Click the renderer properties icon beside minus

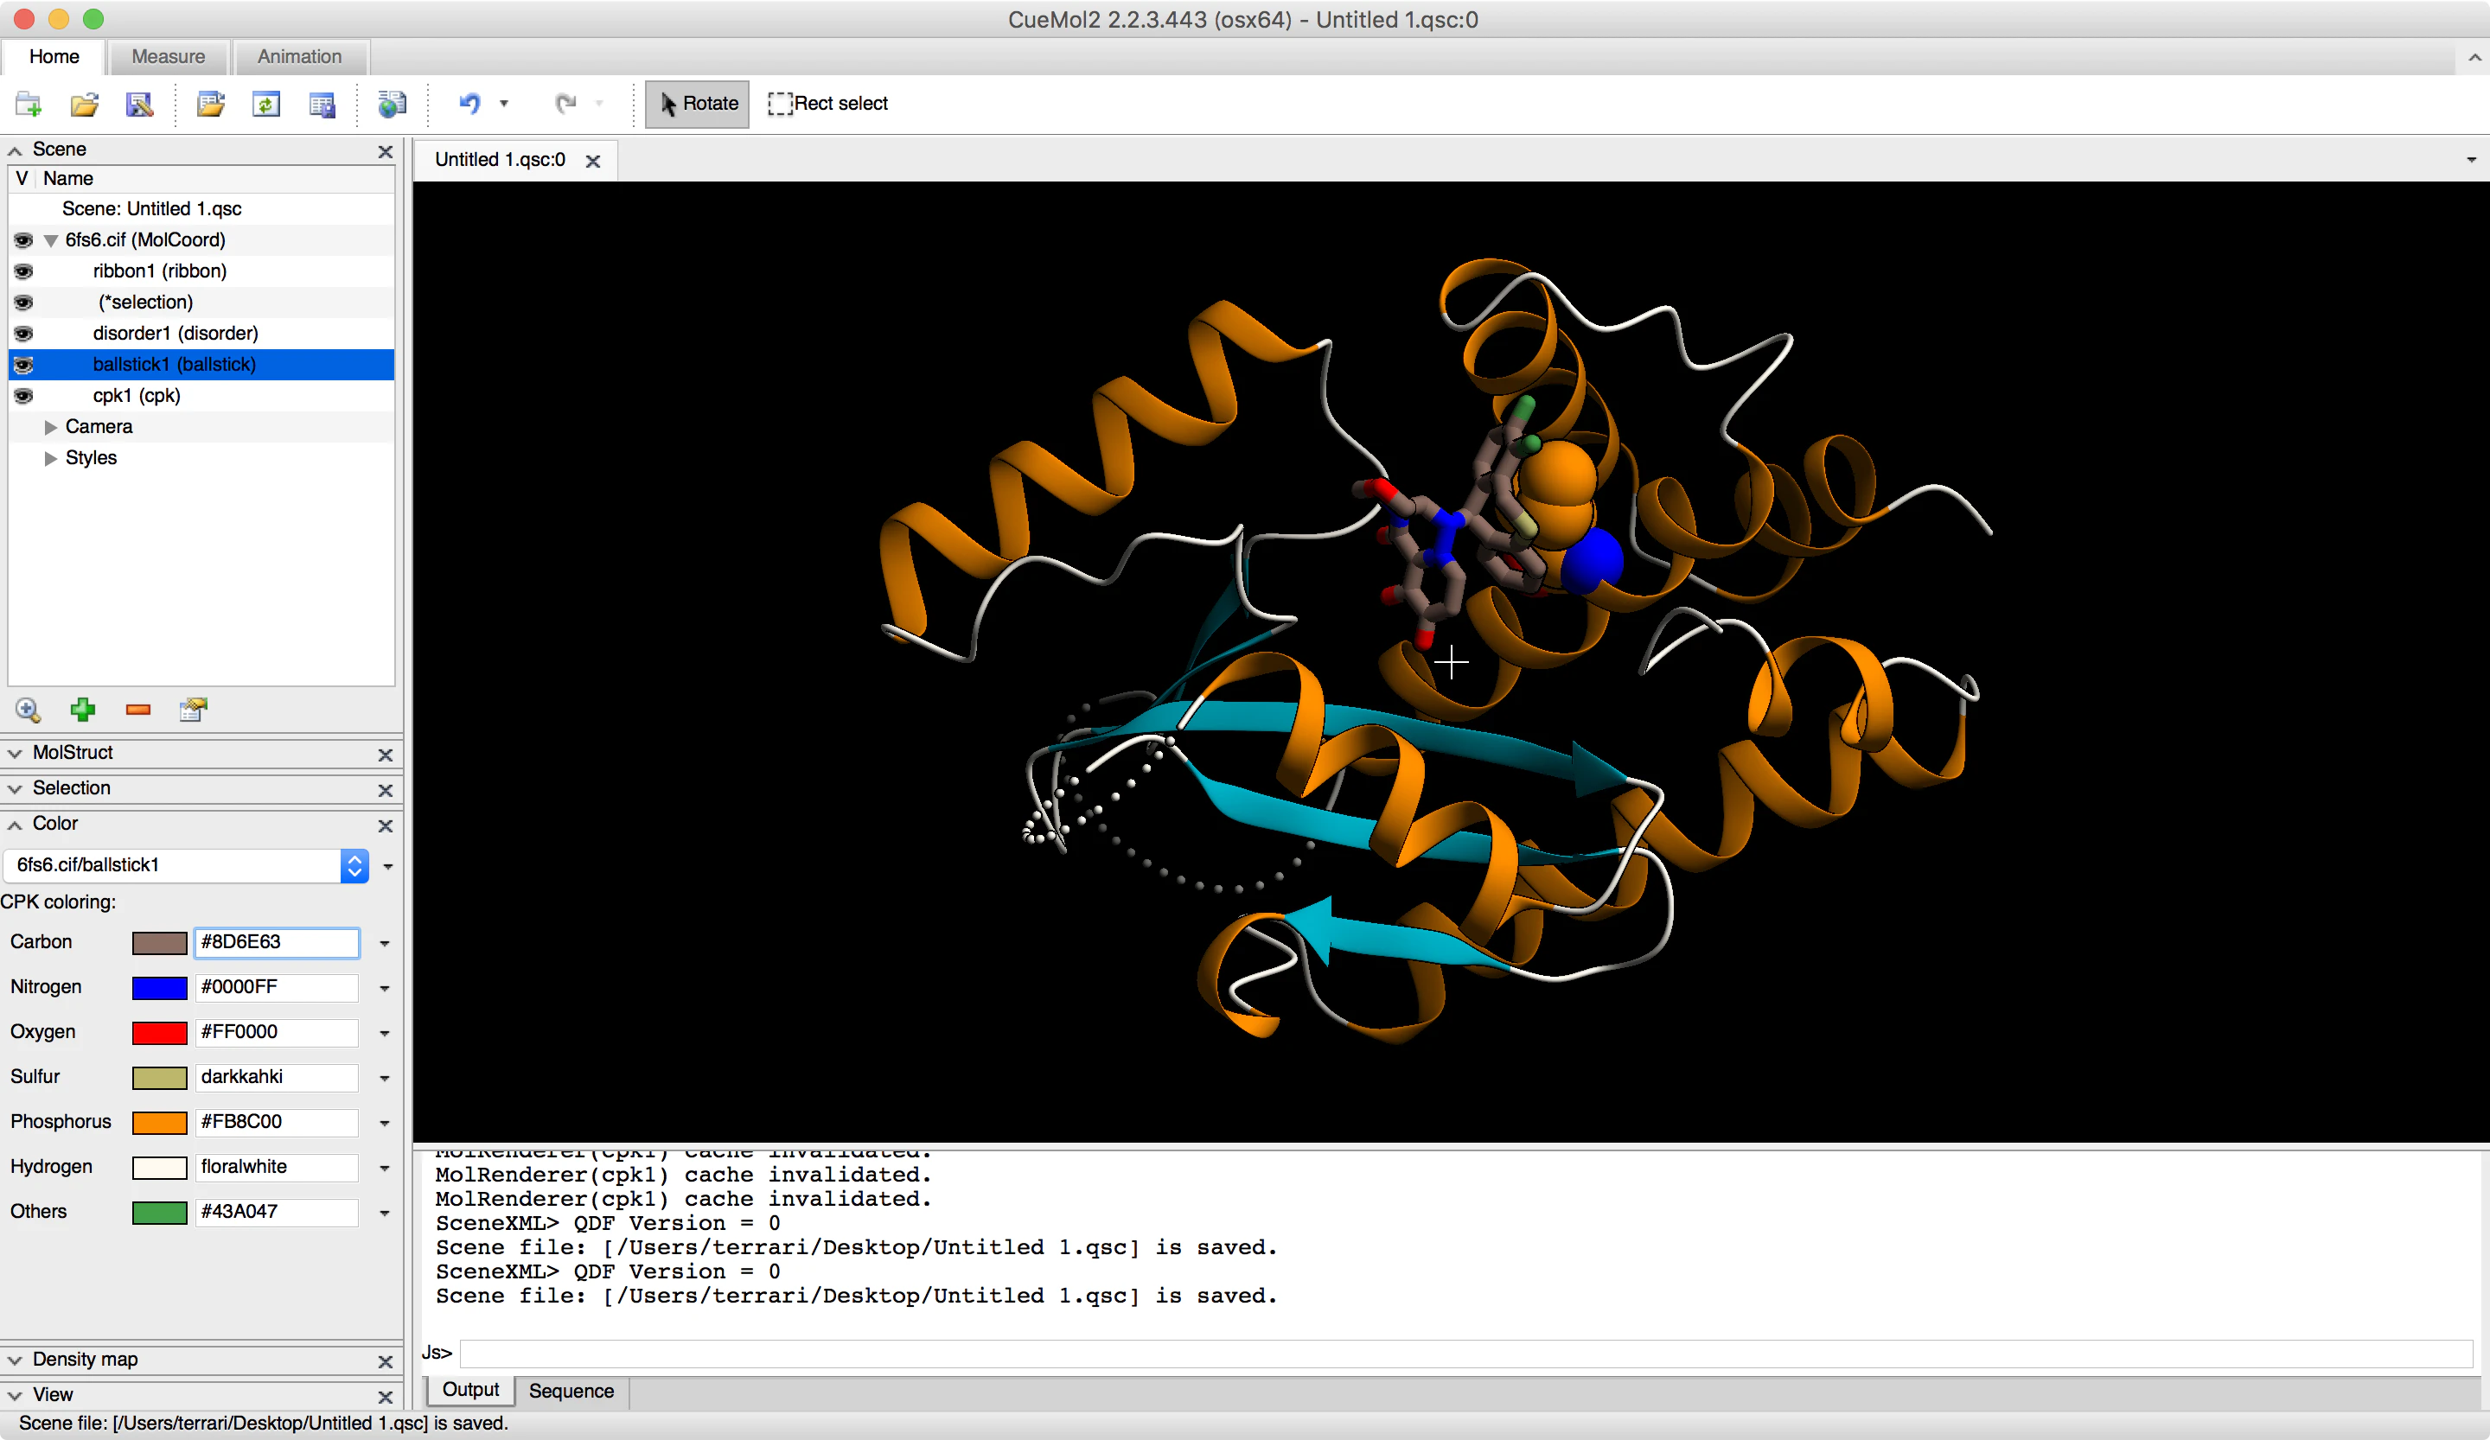(x=194, y=709)
